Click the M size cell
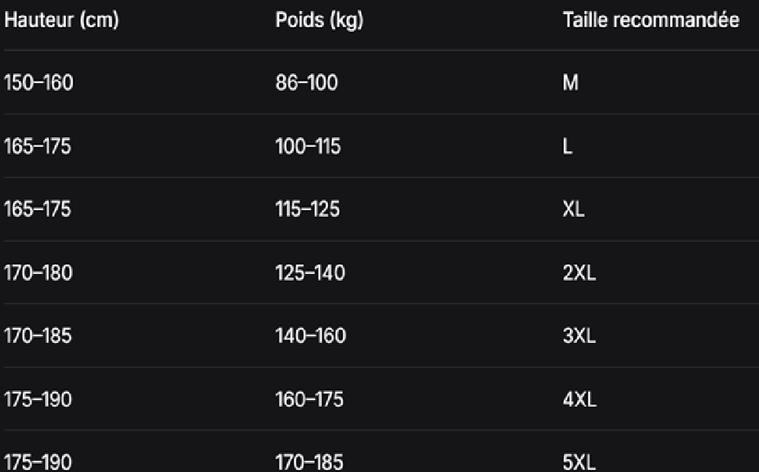The height and width of the screenshot is (472, 759). point(571,82)
